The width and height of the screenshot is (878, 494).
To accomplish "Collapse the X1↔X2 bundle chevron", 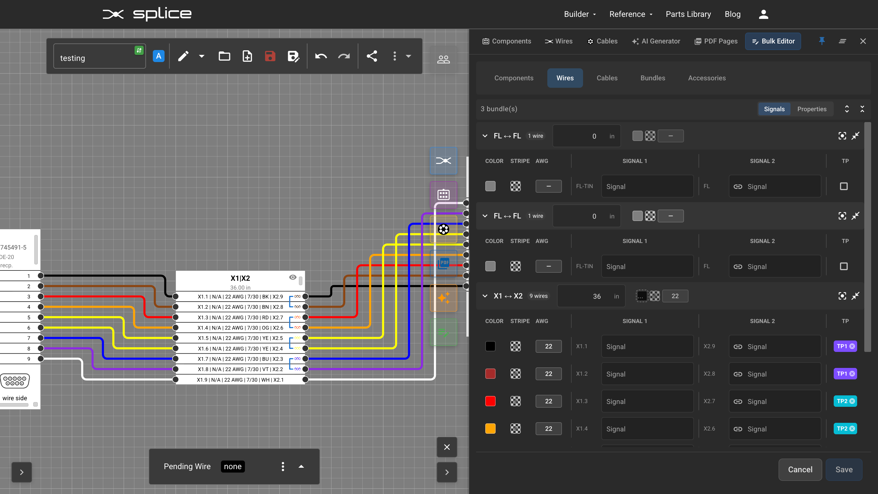I will 485,296.
